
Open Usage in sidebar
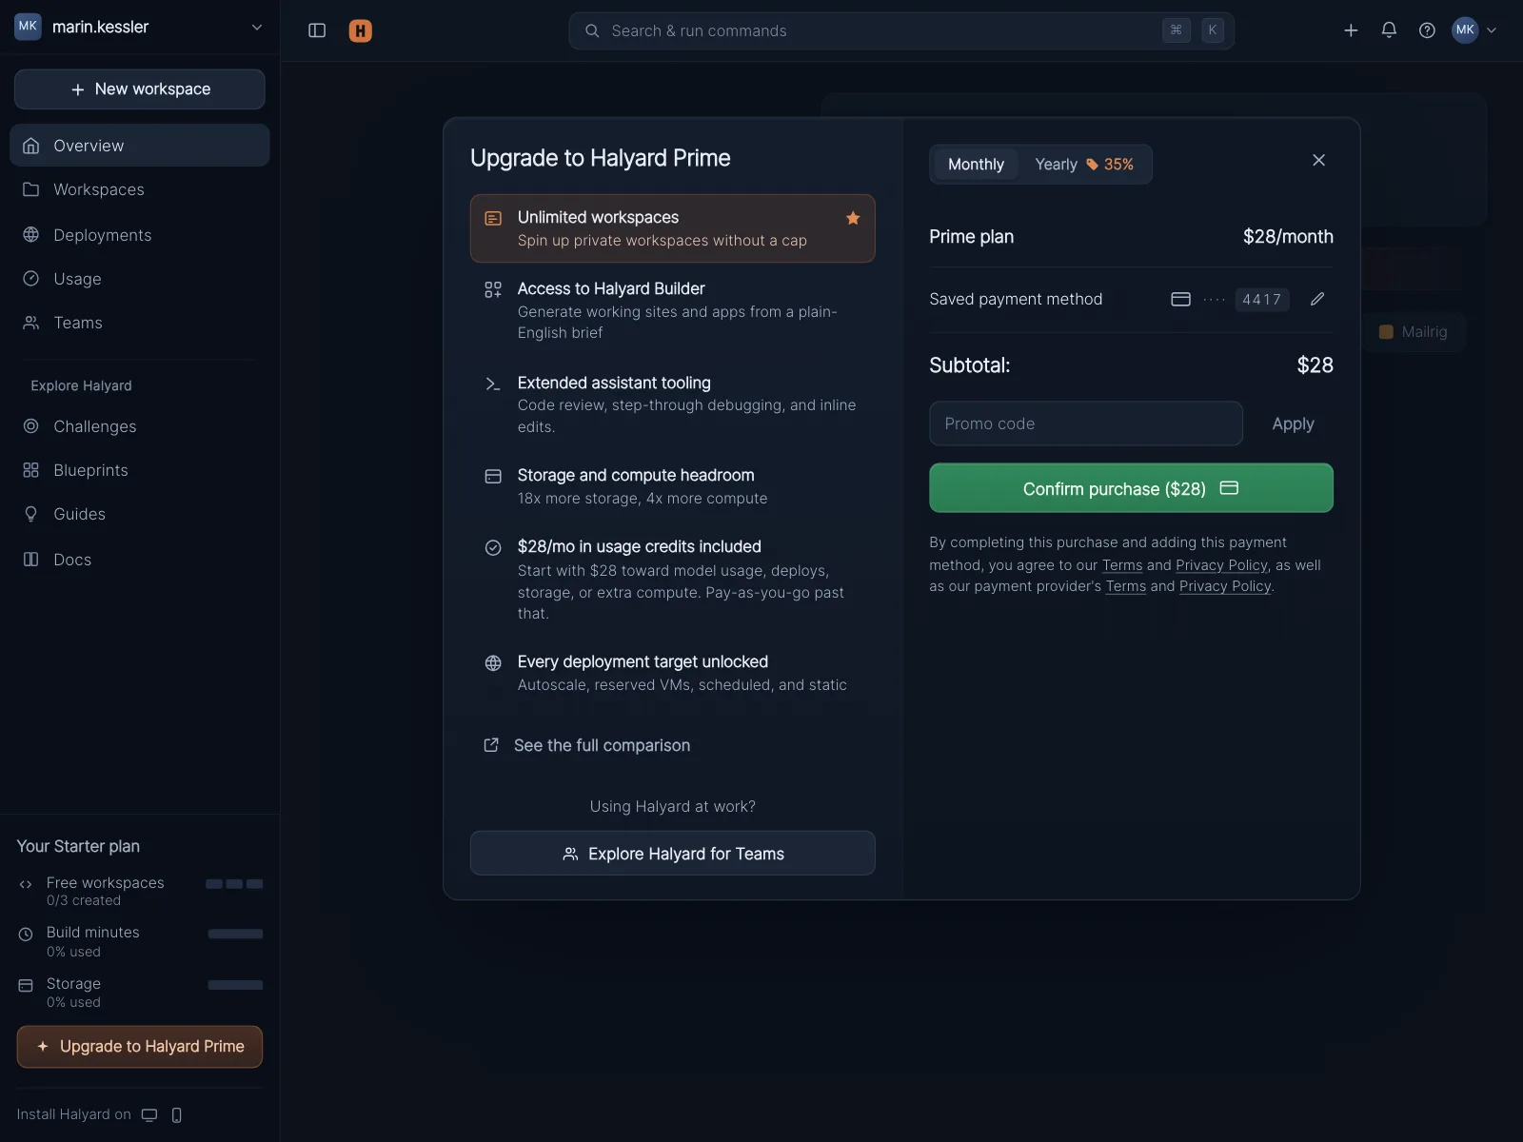(140, 279)
